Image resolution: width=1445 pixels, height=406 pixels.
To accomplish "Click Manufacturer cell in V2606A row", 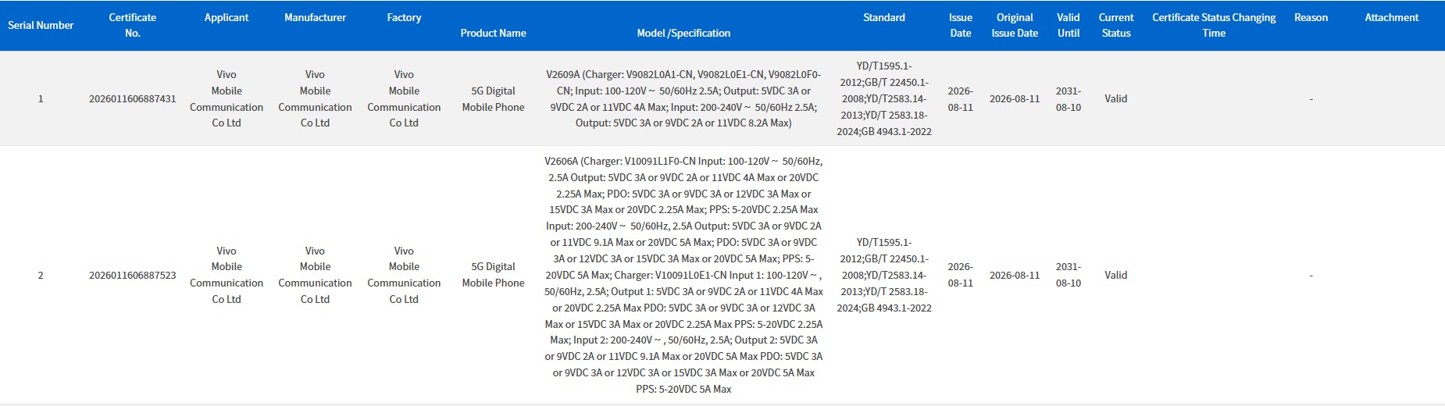I will click(x=315, y=275).
